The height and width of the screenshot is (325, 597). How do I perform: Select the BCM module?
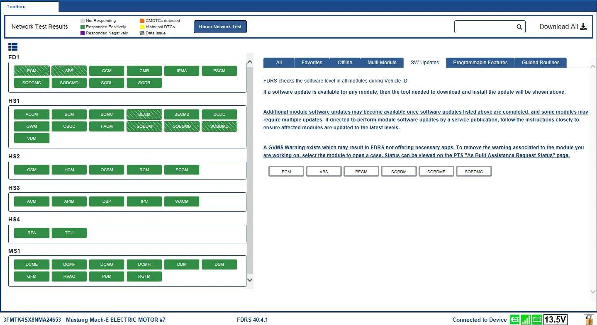(69, 114)
